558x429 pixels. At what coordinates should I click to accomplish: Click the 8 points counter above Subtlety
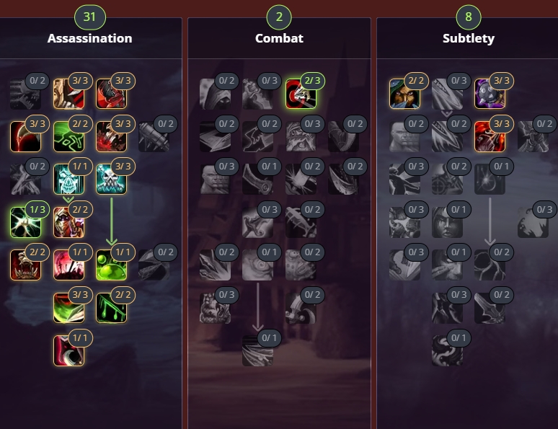[469, 17]
